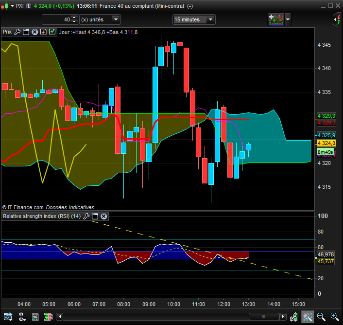343x325 pixels.
Task: Click the horizontal scrollbar thumb
Action: [264, 317]
